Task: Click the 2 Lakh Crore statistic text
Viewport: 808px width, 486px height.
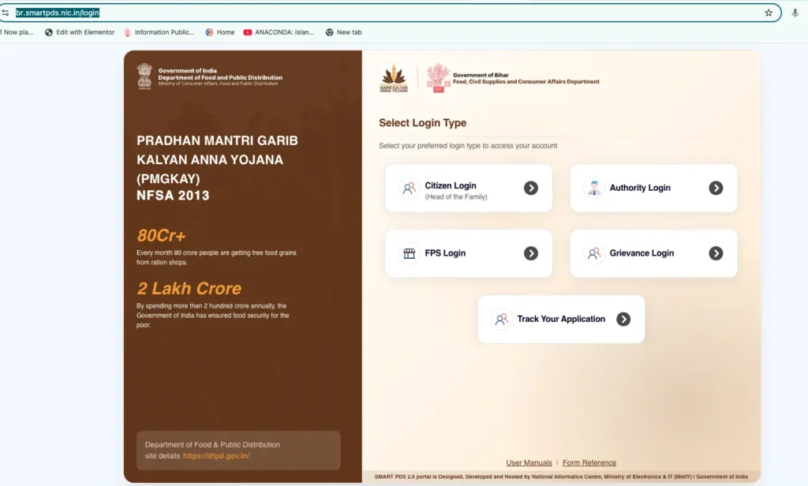Action: (189, 288)
